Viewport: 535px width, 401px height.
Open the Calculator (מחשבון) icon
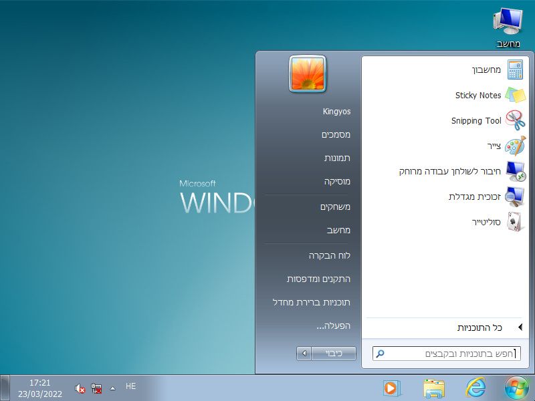515,70
